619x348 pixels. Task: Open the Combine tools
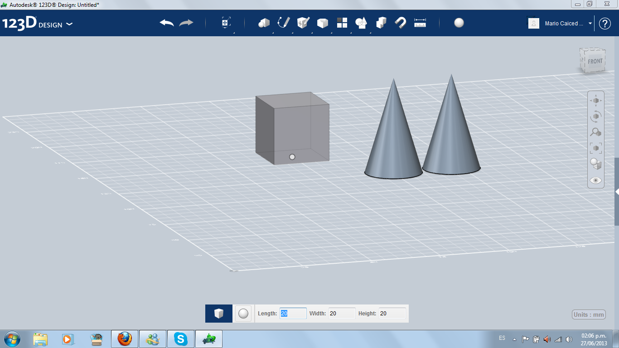tap(381, 23)
